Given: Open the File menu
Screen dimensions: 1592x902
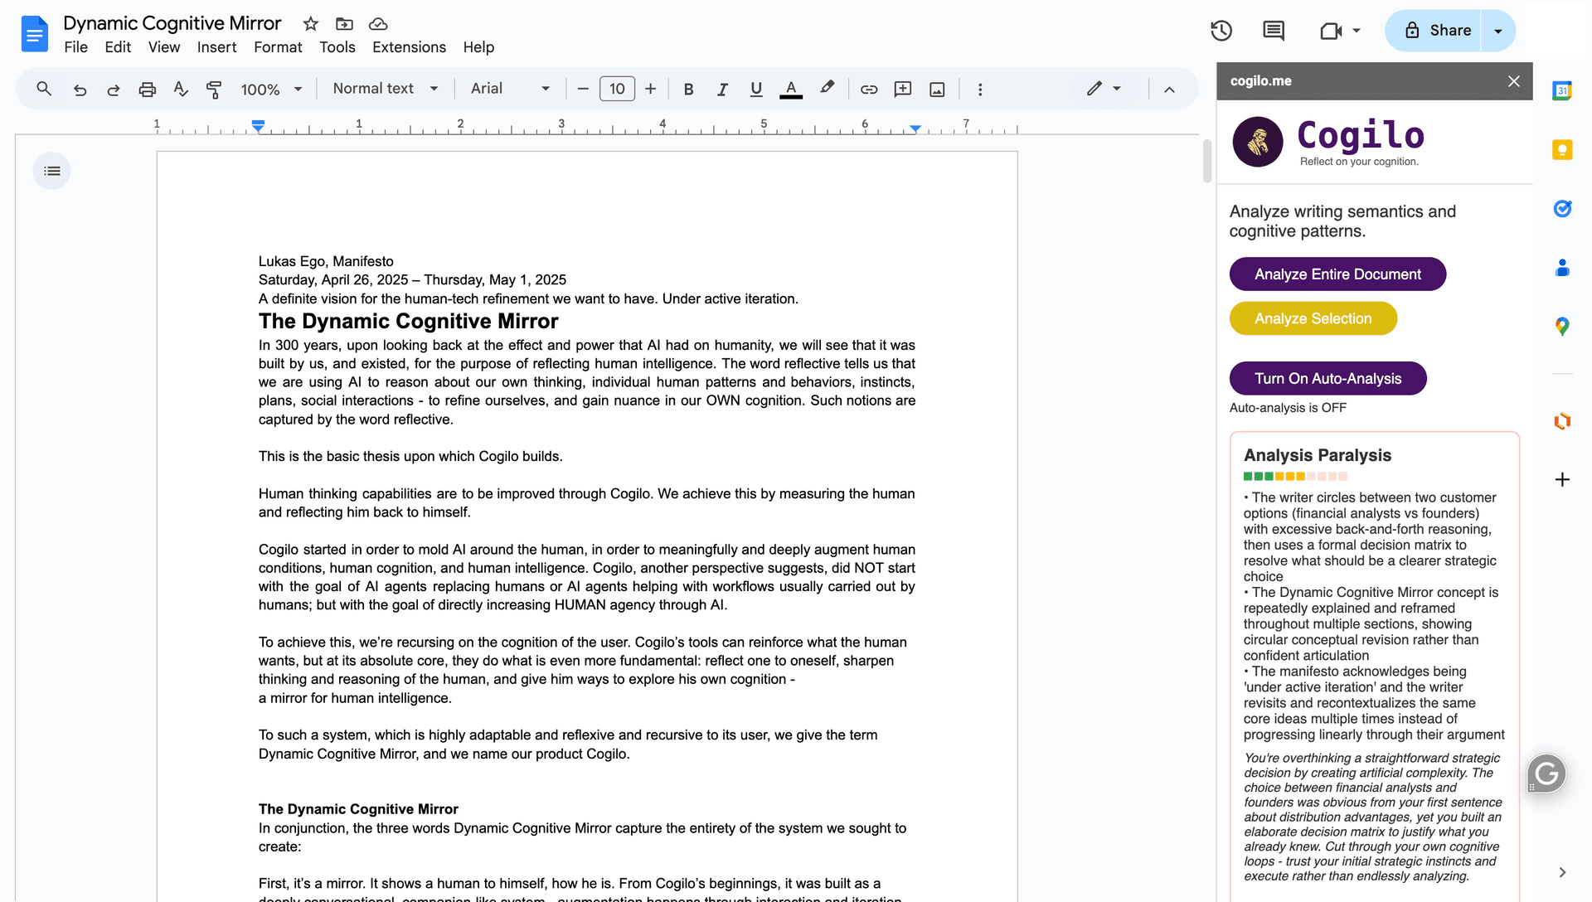Looking at the screenshot, I should click(x=75, y=47).
